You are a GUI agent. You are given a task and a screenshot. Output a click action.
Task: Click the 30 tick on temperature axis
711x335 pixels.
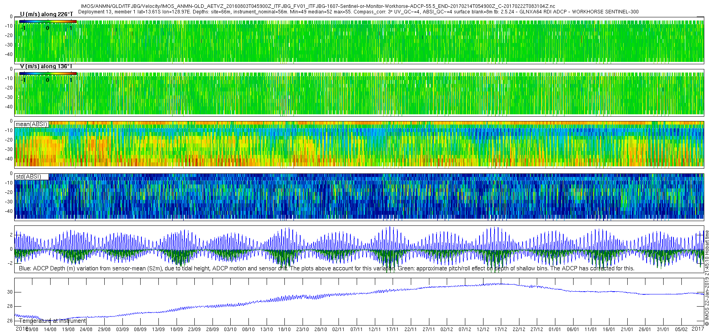click(9, 292)
